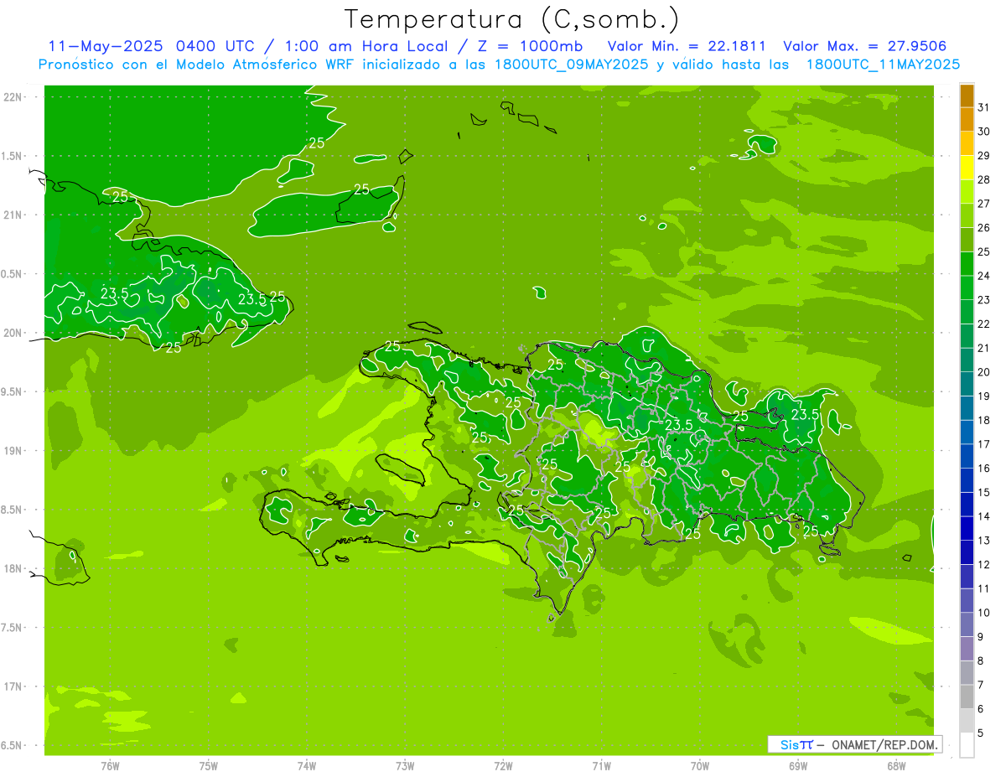Click colorbar label "31"
Viewport: 1006px width, 777px height.
tap(984, 107)
